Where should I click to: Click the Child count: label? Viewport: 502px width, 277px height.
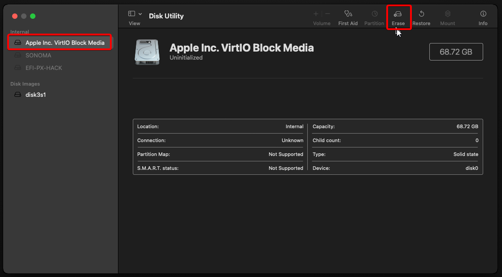click(x=327, y=140)
